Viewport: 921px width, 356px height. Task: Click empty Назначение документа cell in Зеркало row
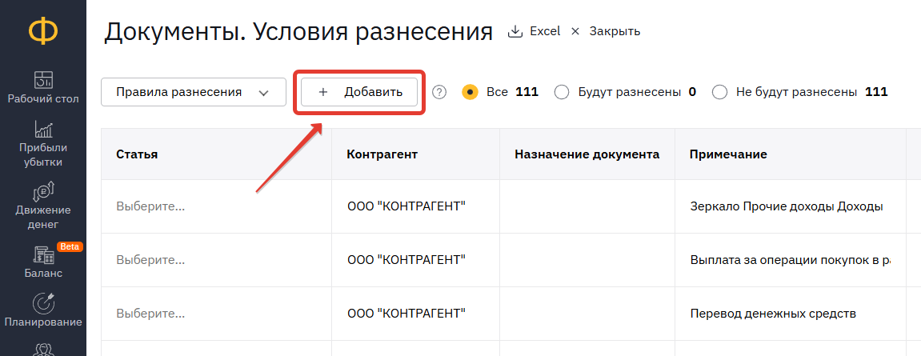[587, 206]
